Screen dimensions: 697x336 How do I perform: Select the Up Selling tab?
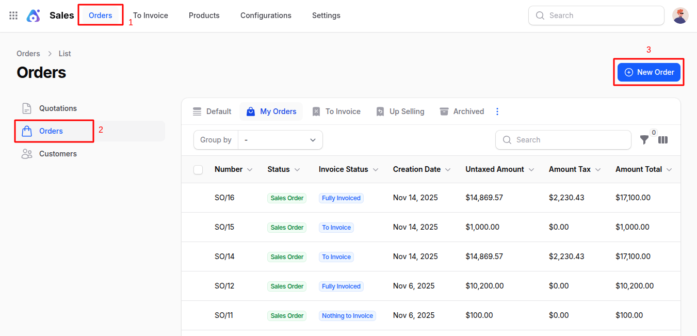point(400,111)
